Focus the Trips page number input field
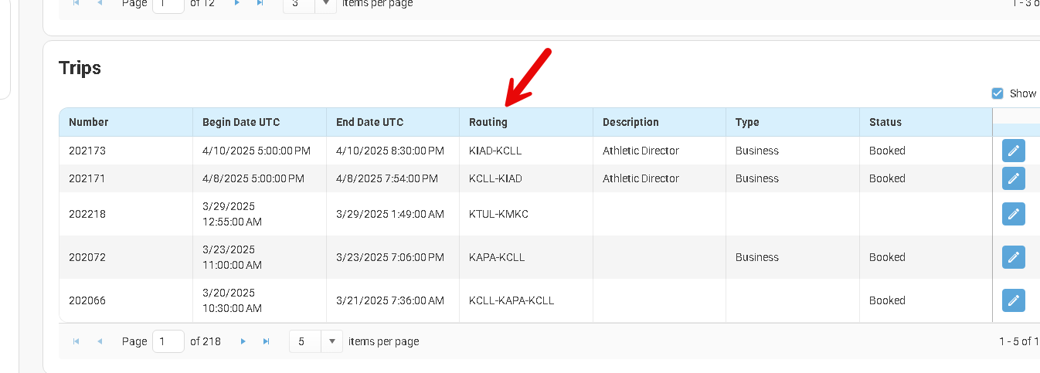Image resolution: width=1040 pixels, height=373 pixels. coord(168,341)
